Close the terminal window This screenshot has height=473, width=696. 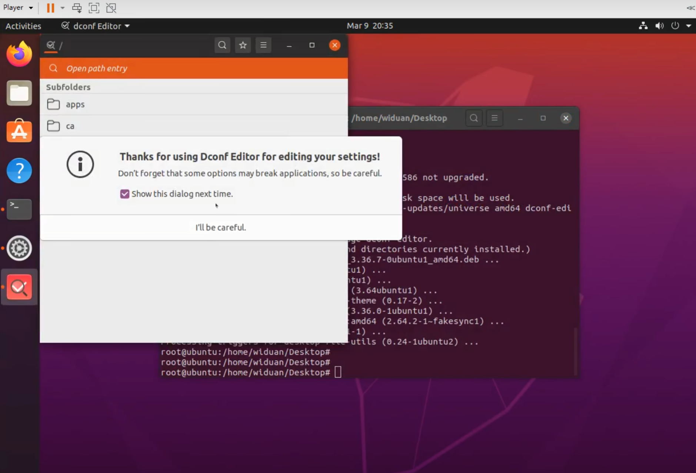[566, 118]
